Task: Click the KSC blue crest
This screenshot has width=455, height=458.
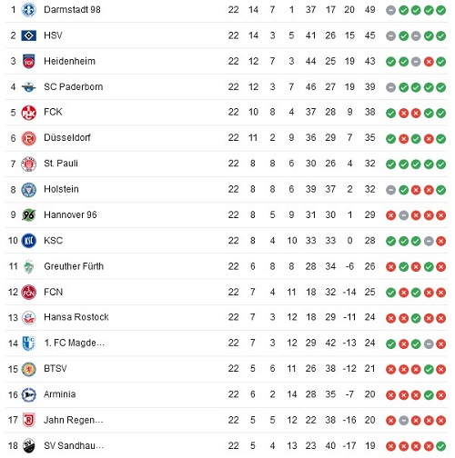Action: coord(29,241)
